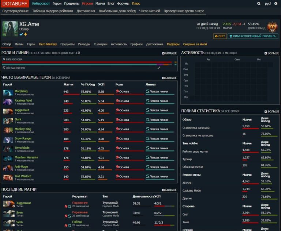Viewport: 281px width, 231px height.
Task: Click 11/0/3 KDA for Sven
Action: tap(158, 223)
